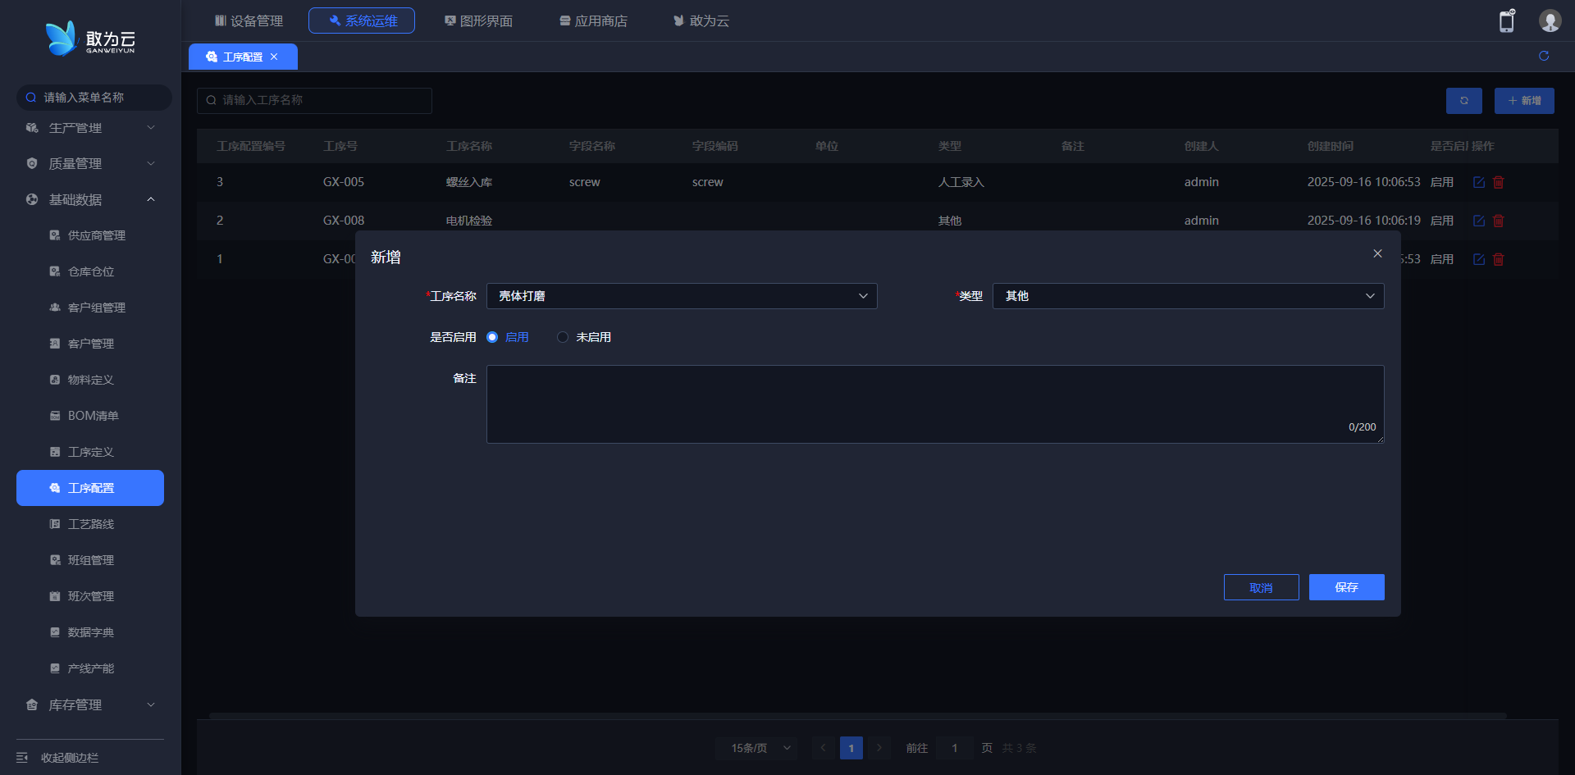The height and width of the screenshot is (775, 1575).
Task: Click the refresh icon at top right of tab bar
Action: 1543,56
